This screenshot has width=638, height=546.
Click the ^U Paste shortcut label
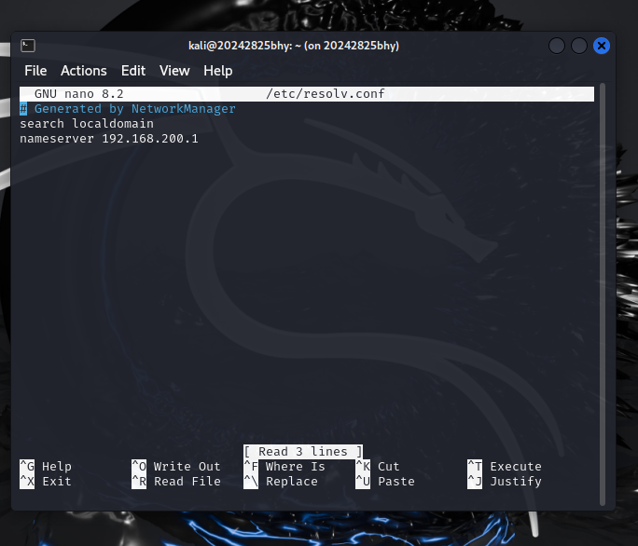click(385, 482)
